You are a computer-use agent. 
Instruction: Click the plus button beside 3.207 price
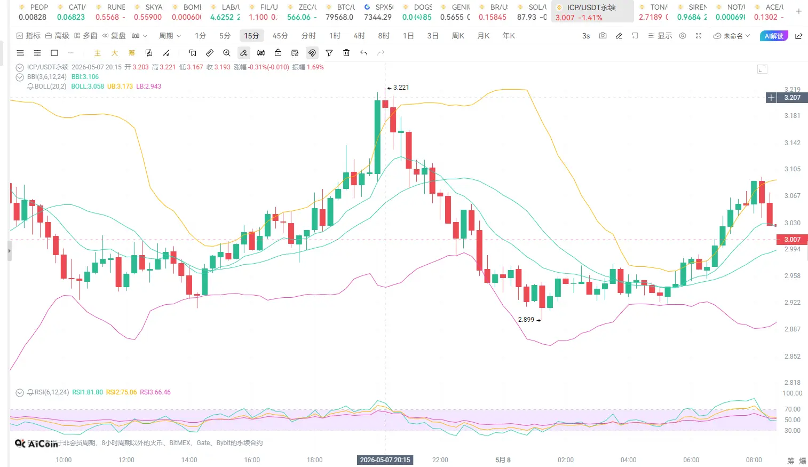click(771, 98)
